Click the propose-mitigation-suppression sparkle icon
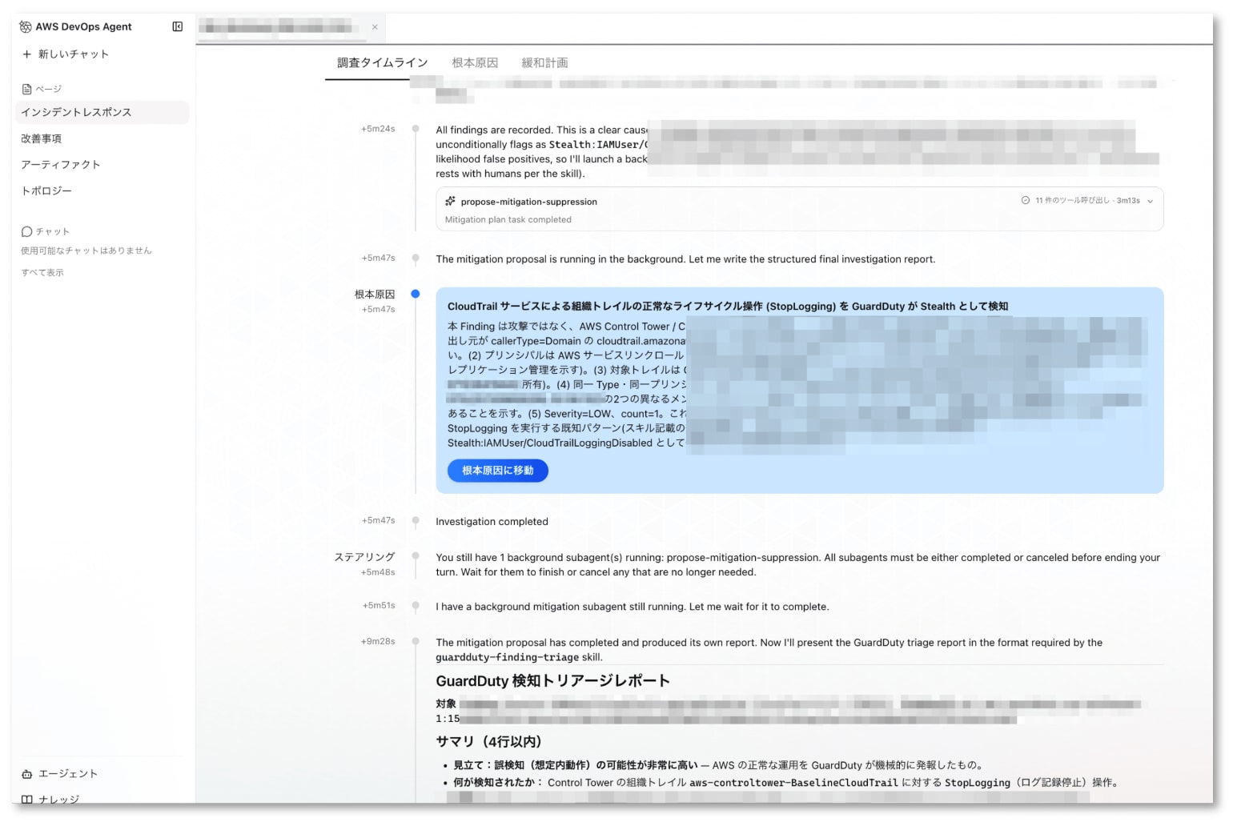 (x=451, y=202)
